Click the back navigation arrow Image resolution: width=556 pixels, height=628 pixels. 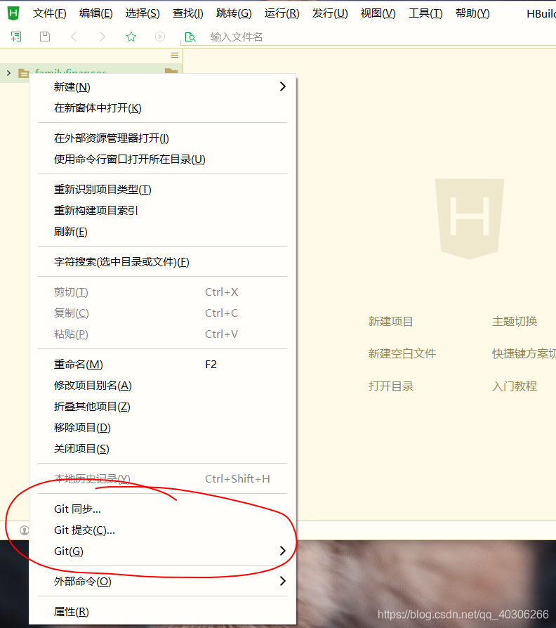point(74,37)
